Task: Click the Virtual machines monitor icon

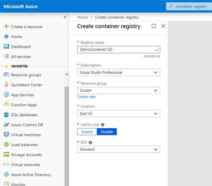Action: 6,135
